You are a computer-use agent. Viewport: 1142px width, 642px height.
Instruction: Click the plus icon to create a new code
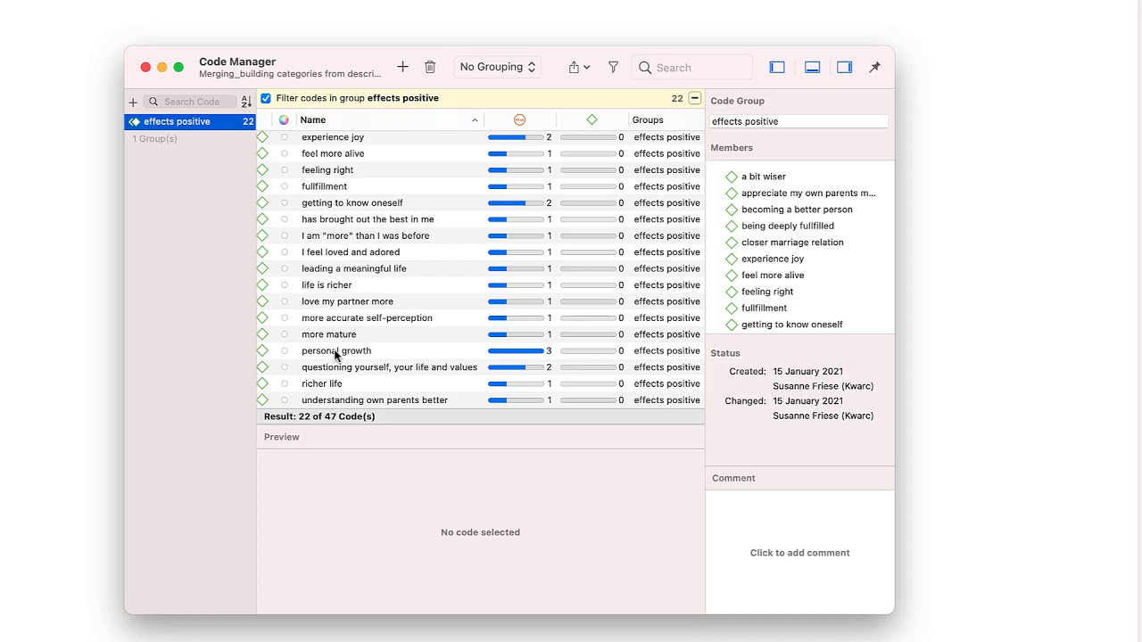[x=402, y=67]
